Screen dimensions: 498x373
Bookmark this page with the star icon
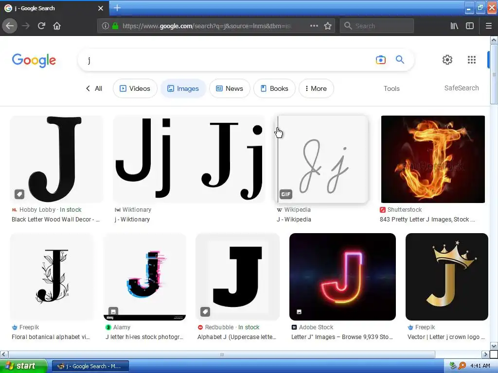(328, 26)
